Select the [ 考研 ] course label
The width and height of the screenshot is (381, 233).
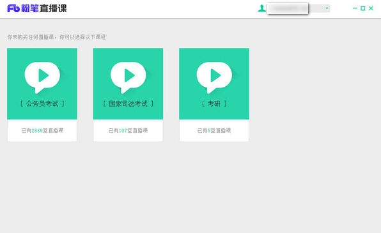[214, 103]
